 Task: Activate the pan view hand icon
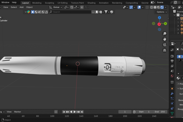[164, 39]
